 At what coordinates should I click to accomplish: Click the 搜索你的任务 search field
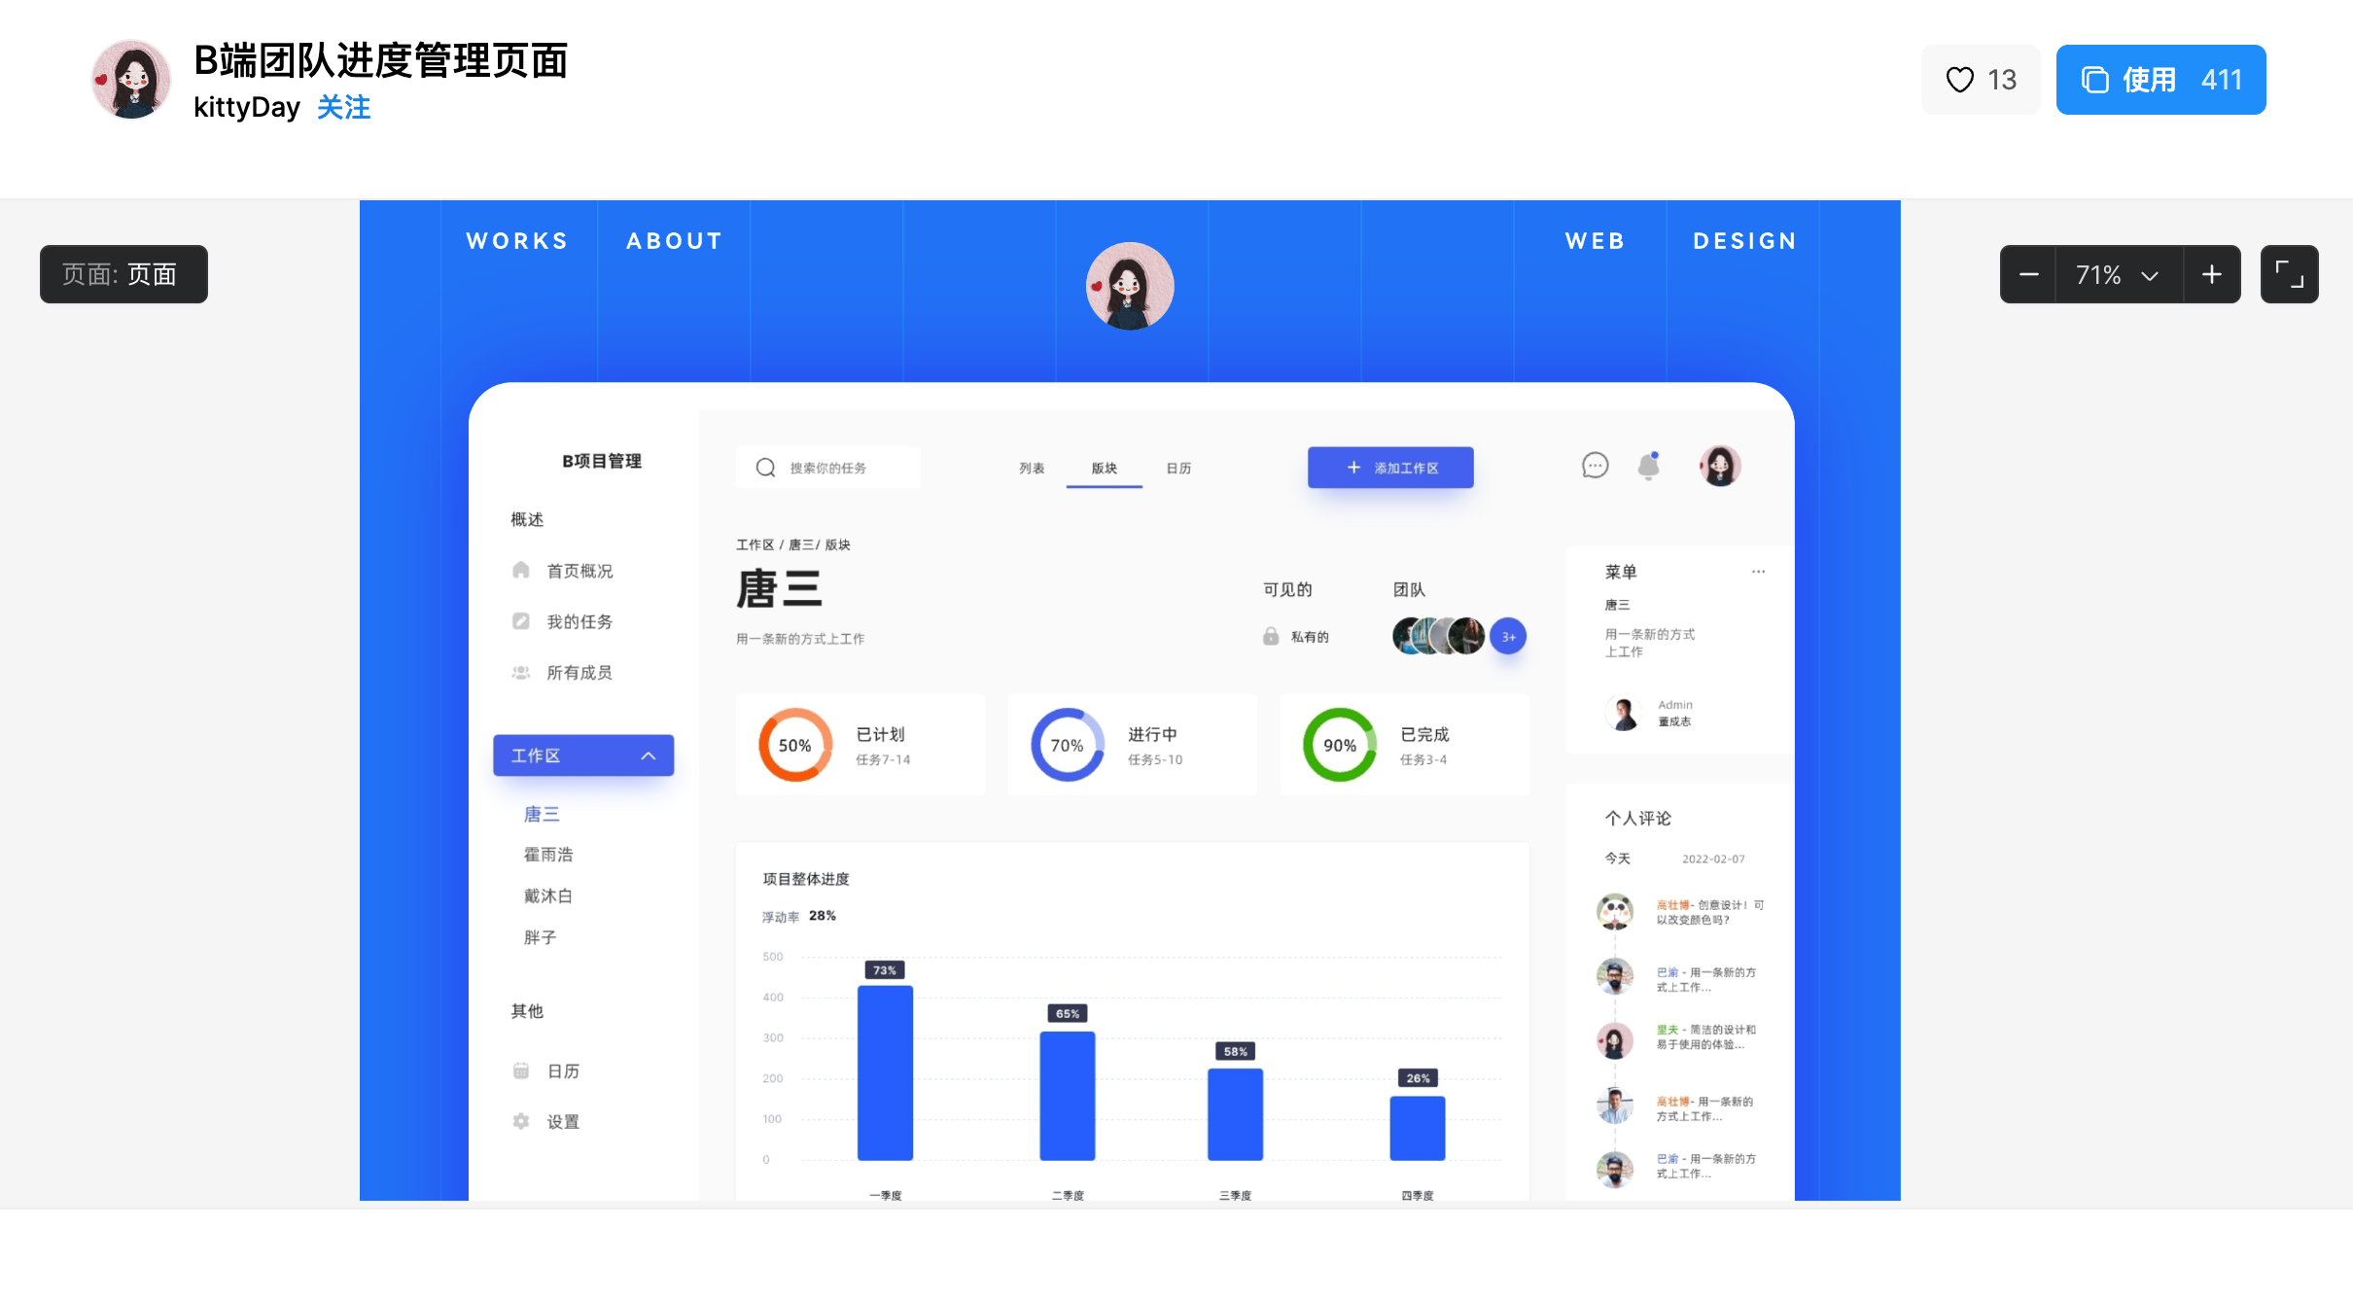coord(828,469)
